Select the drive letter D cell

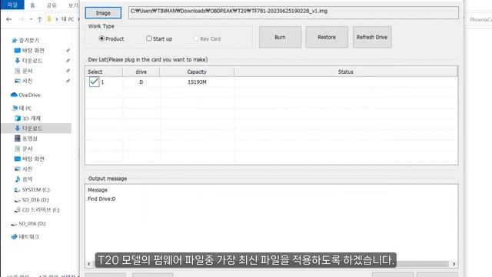click(141, 82)
